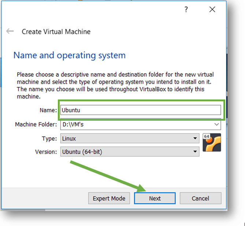Expand the Machine Folder combo box chevron
The width and height of the screenshot is (245, 226).
(216, 124)
